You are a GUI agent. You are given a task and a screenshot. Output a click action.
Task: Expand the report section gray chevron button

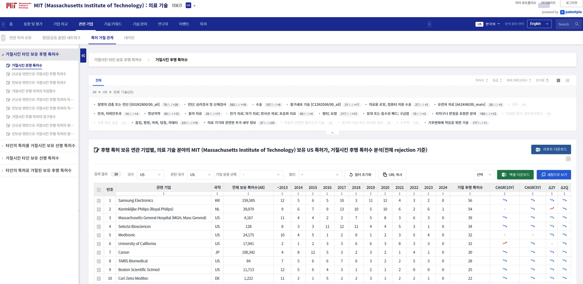(568, 159)
